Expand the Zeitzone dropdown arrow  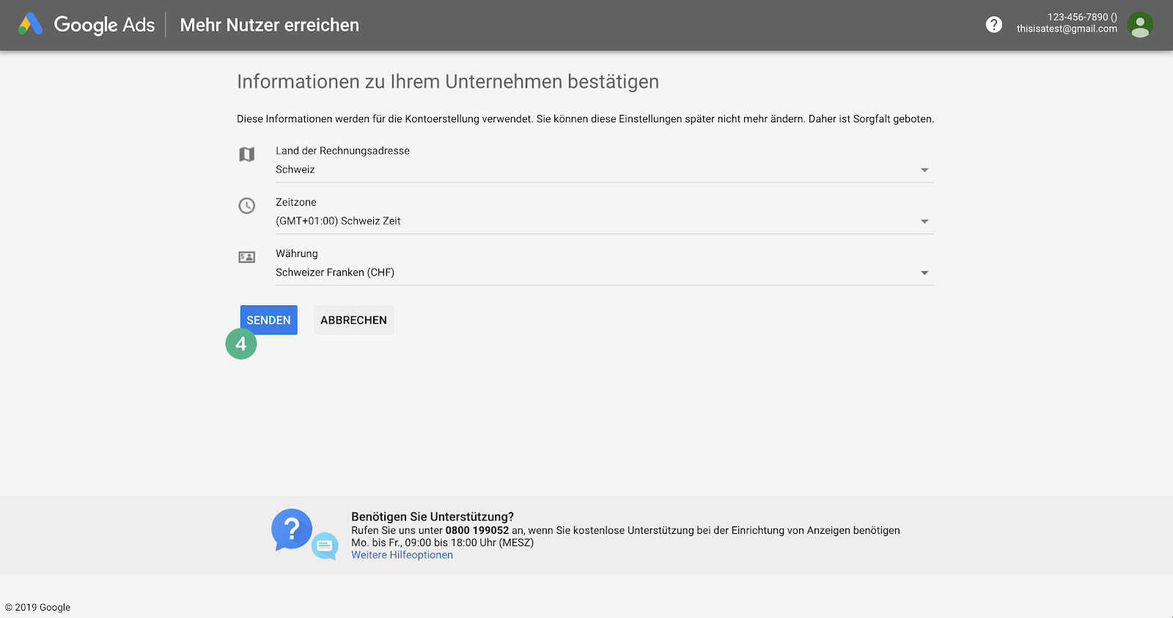pyautogui.click(x=924, y=221)
